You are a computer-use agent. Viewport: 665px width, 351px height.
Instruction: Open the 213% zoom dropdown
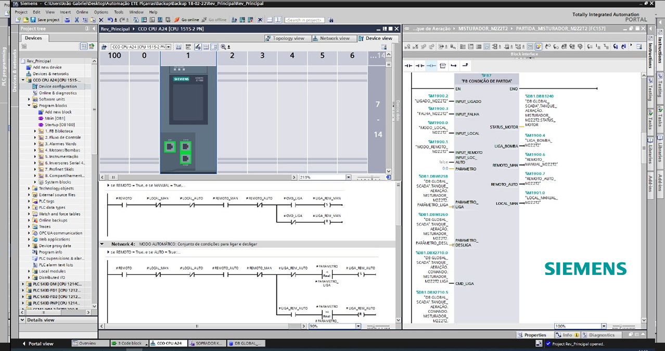tap(349, 177)
